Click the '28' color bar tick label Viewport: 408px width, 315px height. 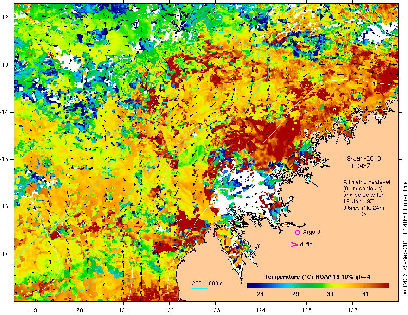point(260,294)
